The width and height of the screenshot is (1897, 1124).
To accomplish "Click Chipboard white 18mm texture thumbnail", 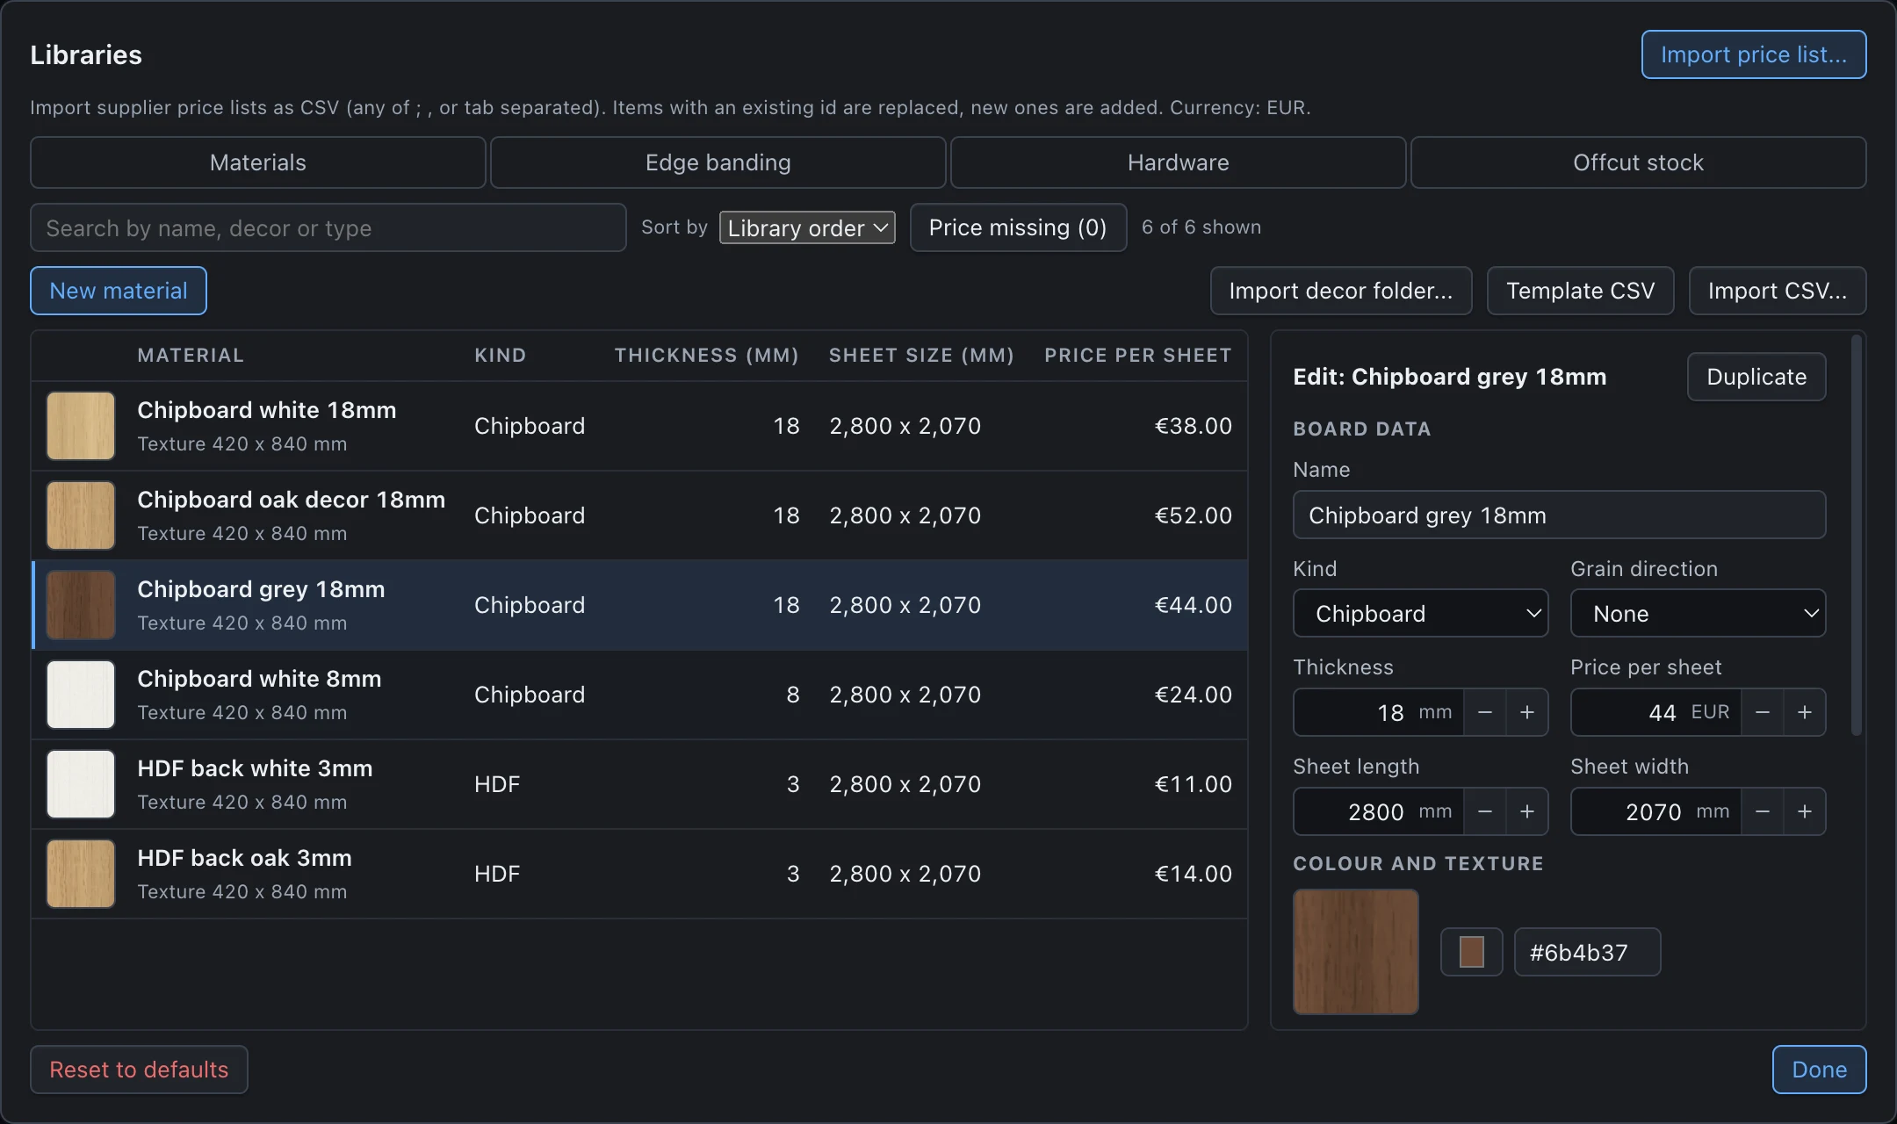I will point(81,426).
